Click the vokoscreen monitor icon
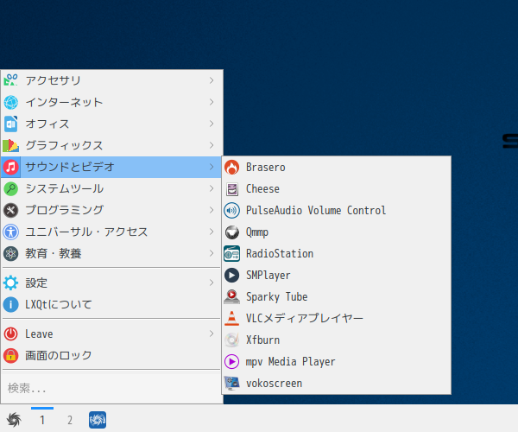Viewport: 518px width, 432px height. (x=232, y=384)
